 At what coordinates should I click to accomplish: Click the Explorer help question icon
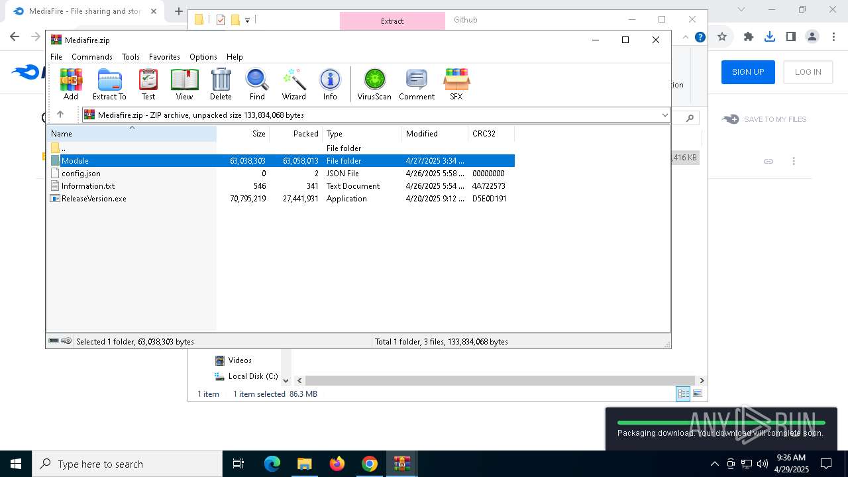tap(700, 37)
